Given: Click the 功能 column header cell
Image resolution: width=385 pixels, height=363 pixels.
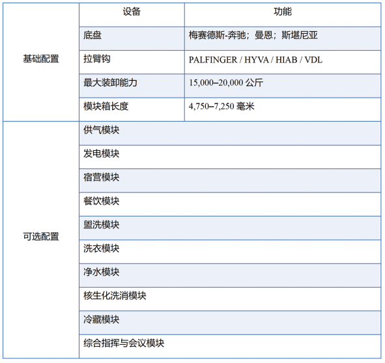Looking at the screenshot, I should point(283,15).
